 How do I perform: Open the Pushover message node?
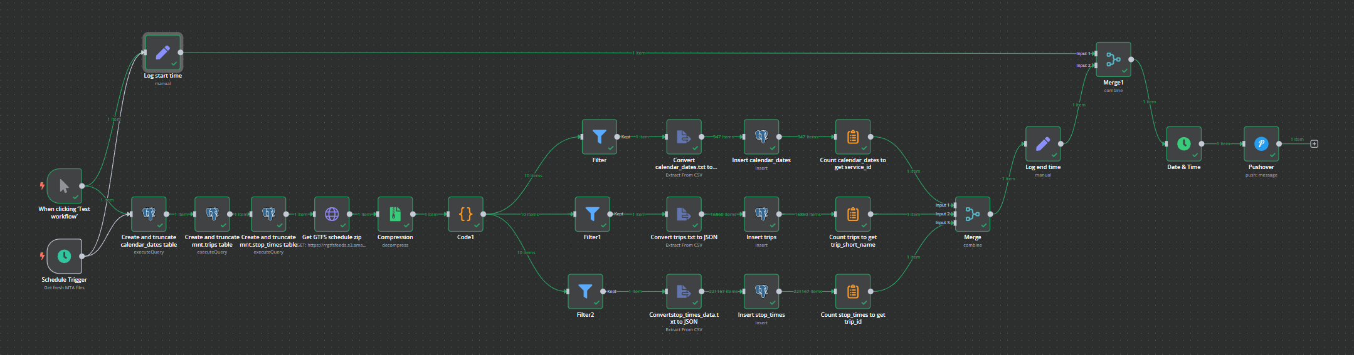pyautogui.click(x=1261, y=144)
